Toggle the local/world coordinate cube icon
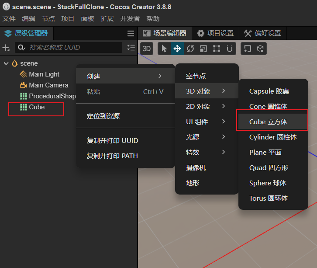This screenshot has width=317, height=268. point(260,49)
